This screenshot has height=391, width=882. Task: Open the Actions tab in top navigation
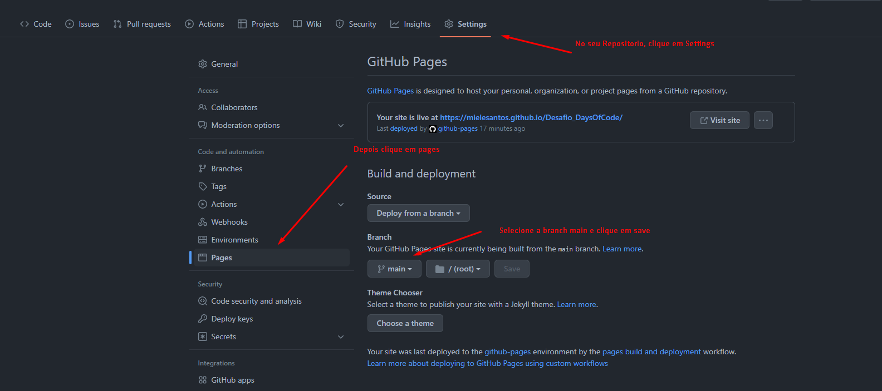(x=204, y=24)
